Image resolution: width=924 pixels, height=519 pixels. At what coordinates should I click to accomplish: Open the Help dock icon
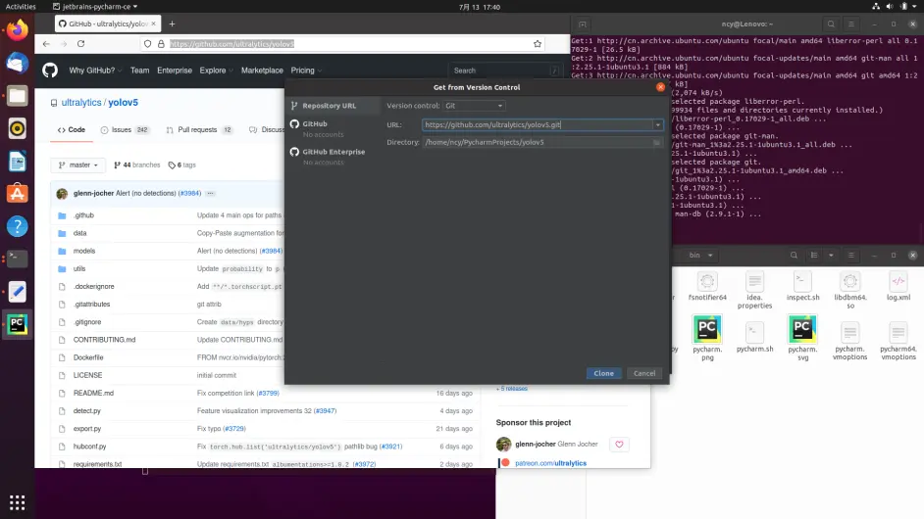(x=17, y=226)
